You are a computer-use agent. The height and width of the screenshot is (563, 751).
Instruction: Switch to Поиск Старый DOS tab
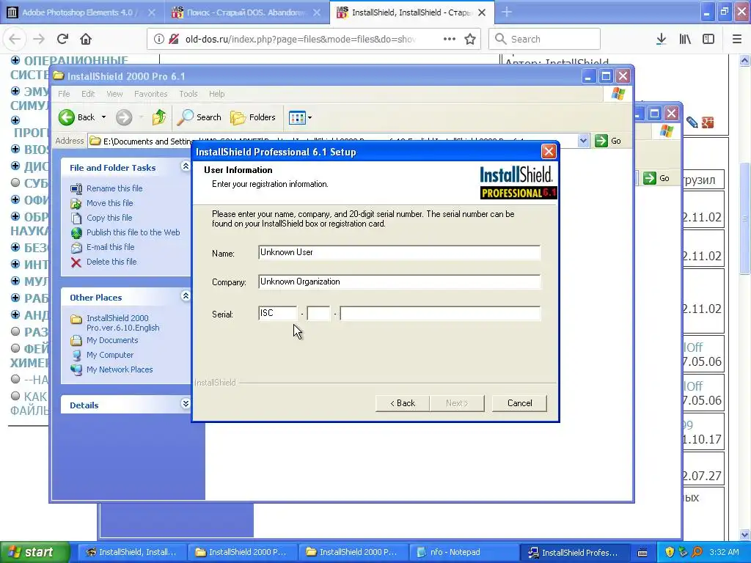click(x=246, y=12)
